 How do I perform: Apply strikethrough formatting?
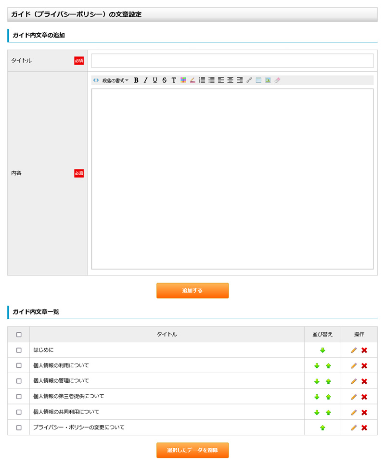click(x=164, y=80)
